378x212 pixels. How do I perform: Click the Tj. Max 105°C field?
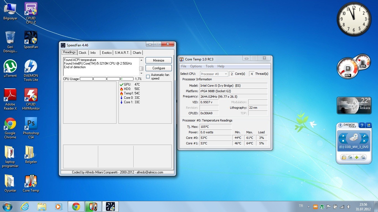(x=216, y=127)
